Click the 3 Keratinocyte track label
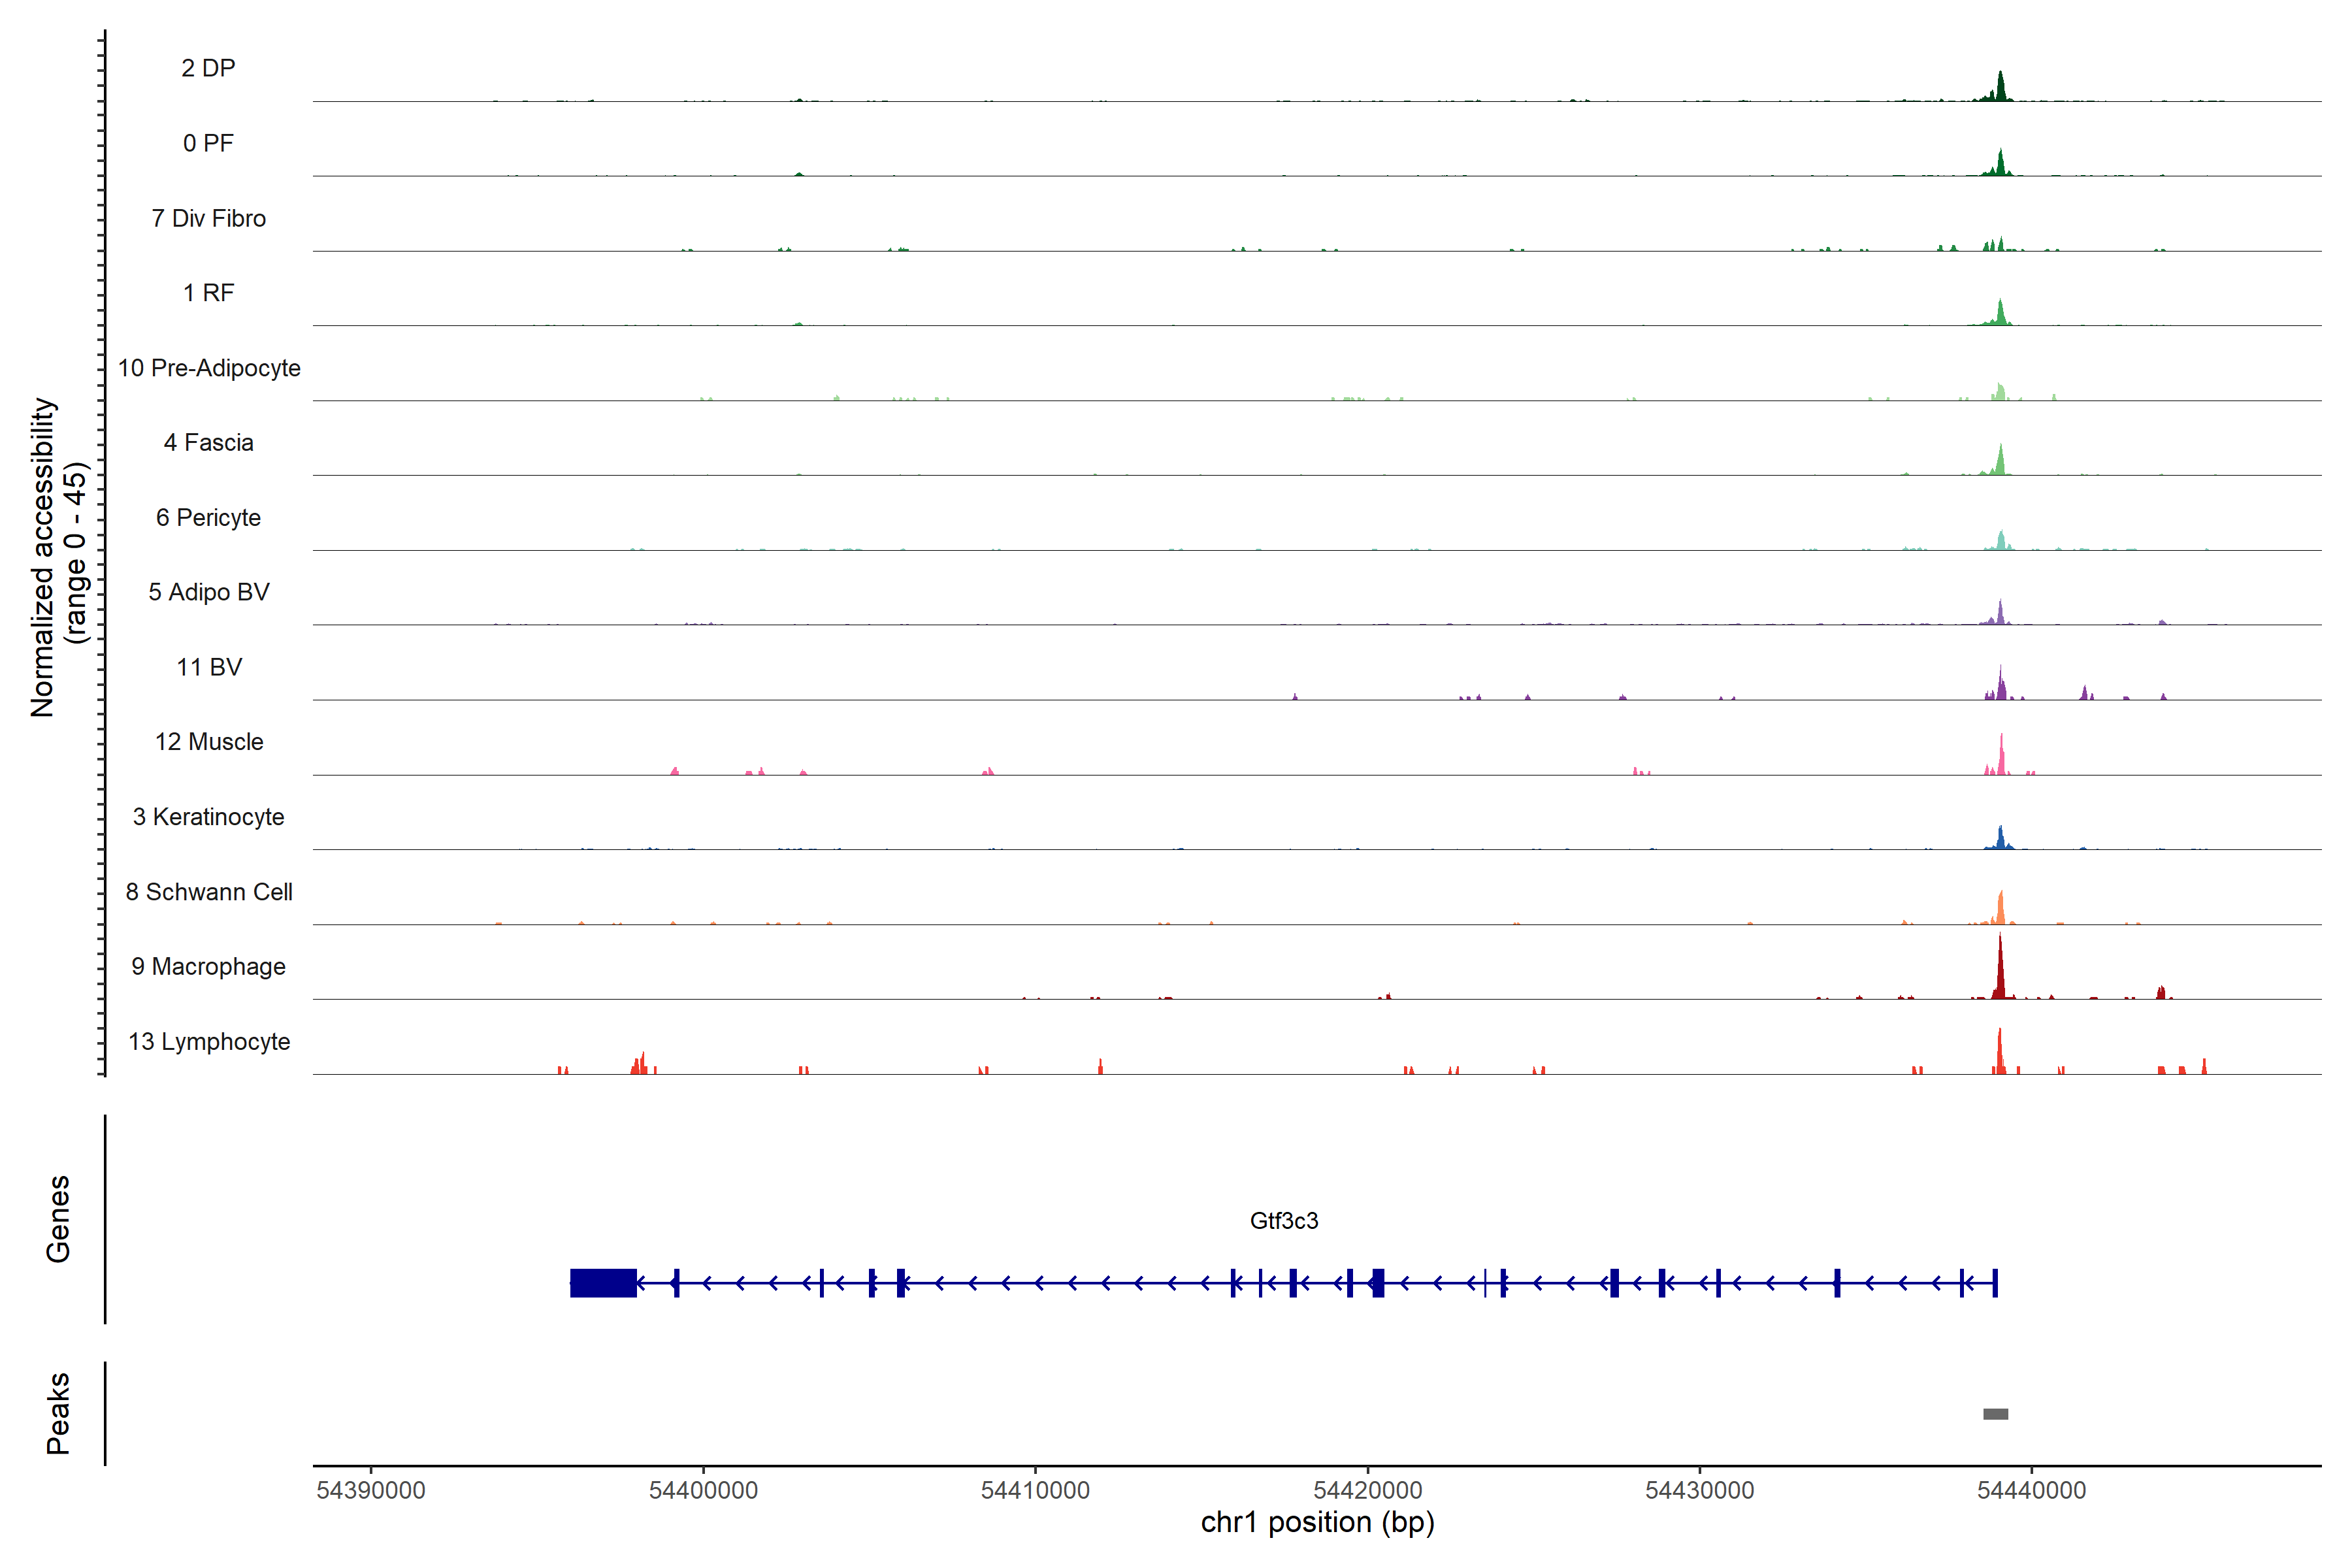This screenshot has width=2352, height=1568. (x=208, y=817)
